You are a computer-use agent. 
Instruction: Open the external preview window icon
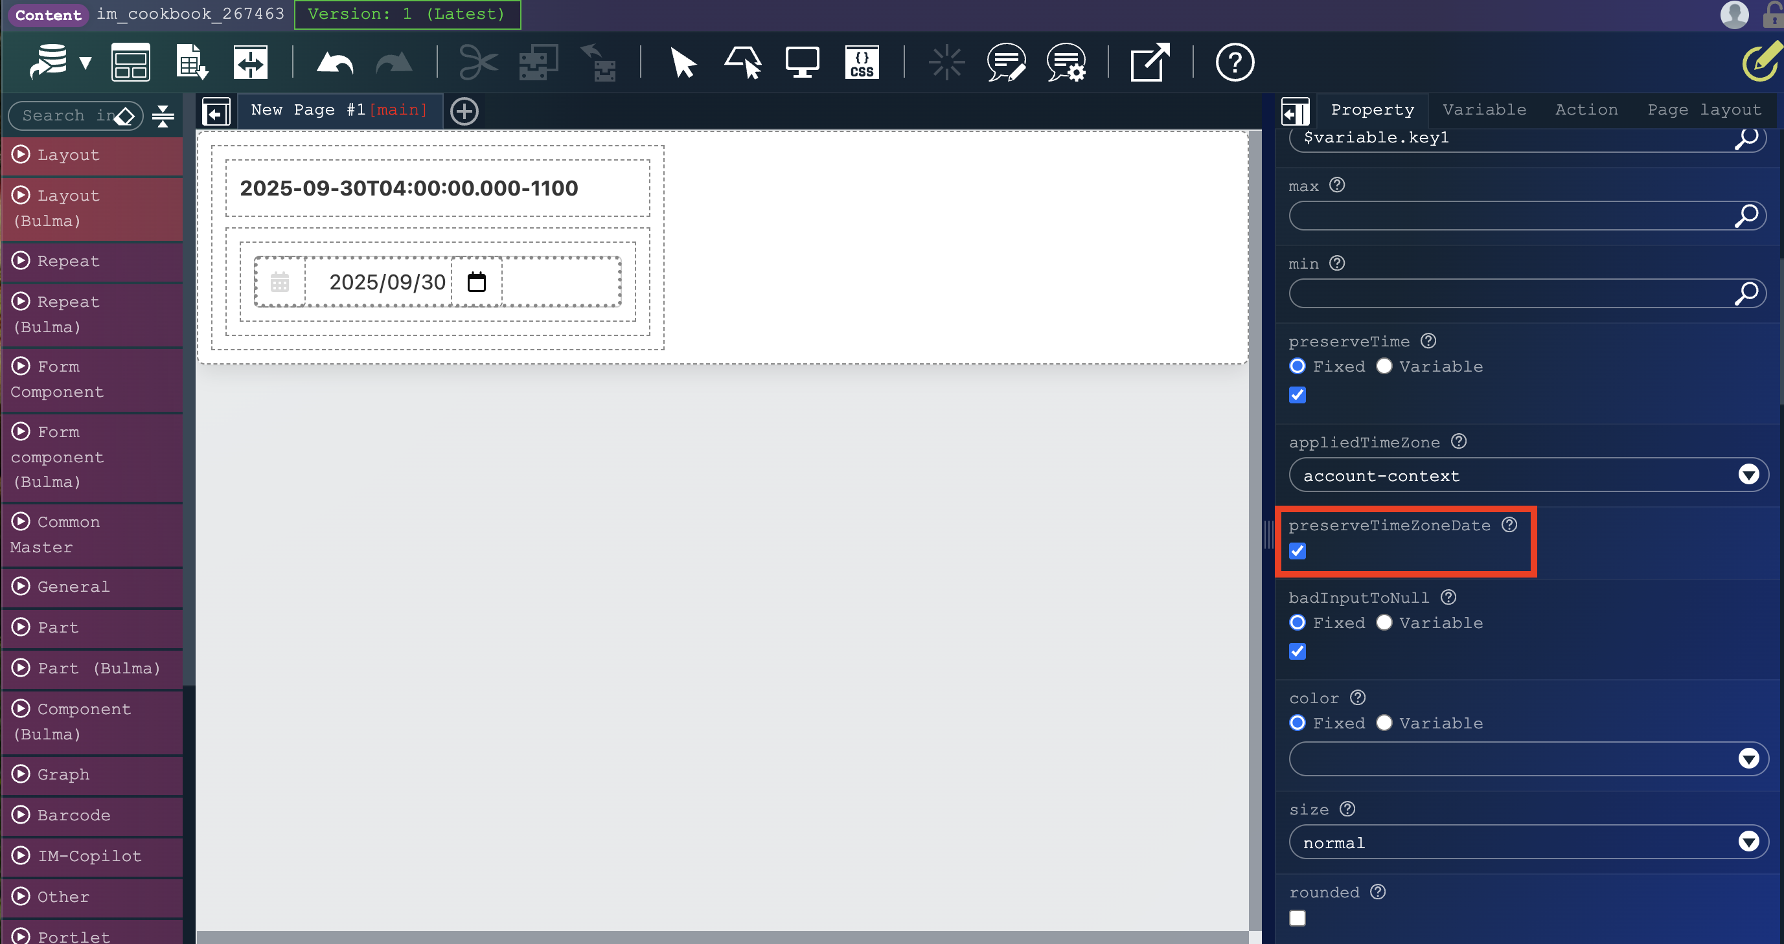tap(1150, 63)
